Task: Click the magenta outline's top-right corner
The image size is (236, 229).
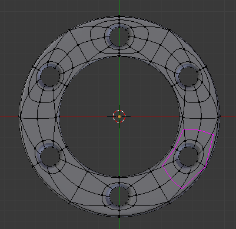Action: pyautogui.click(x=213, y=134)
